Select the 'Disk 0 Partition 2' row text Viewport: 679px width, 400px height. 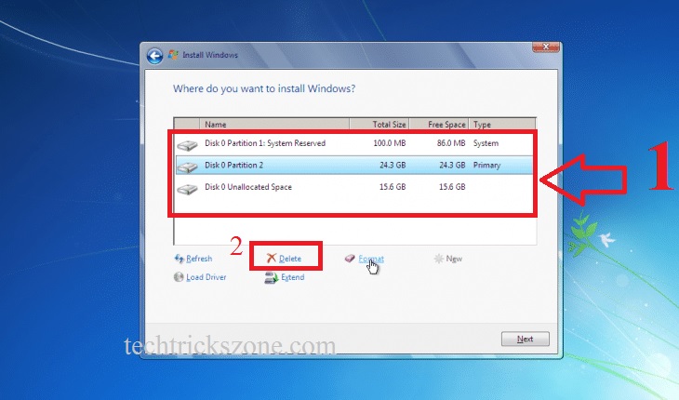(x=234, y=166)
